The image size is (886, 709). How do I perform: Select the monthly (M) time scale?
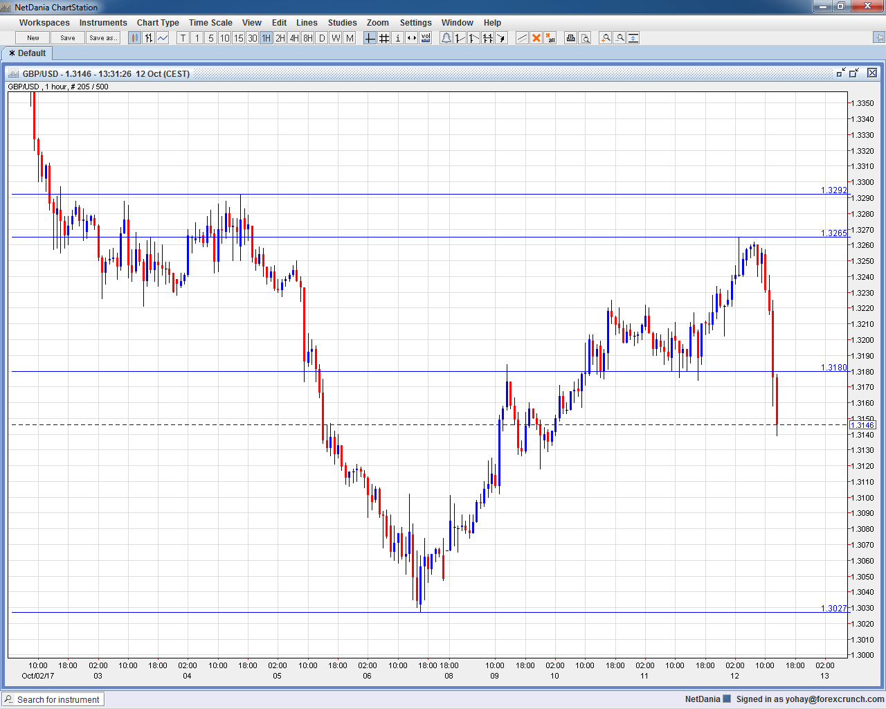coord(350,38)
